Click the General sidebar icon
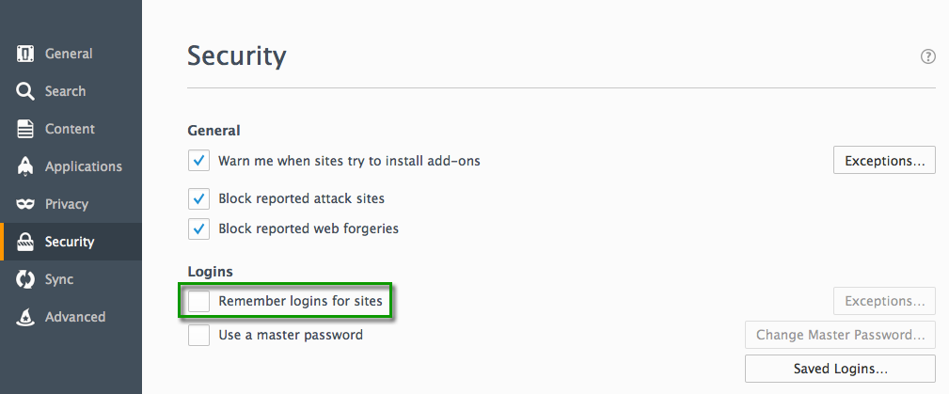 click(x=25, y=54)
